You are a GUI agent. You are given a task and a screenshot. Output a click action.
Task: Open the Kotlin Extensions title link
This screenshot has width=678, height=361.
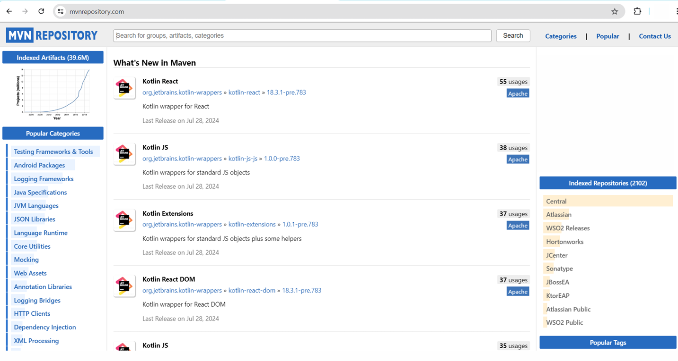click(168, 213)
